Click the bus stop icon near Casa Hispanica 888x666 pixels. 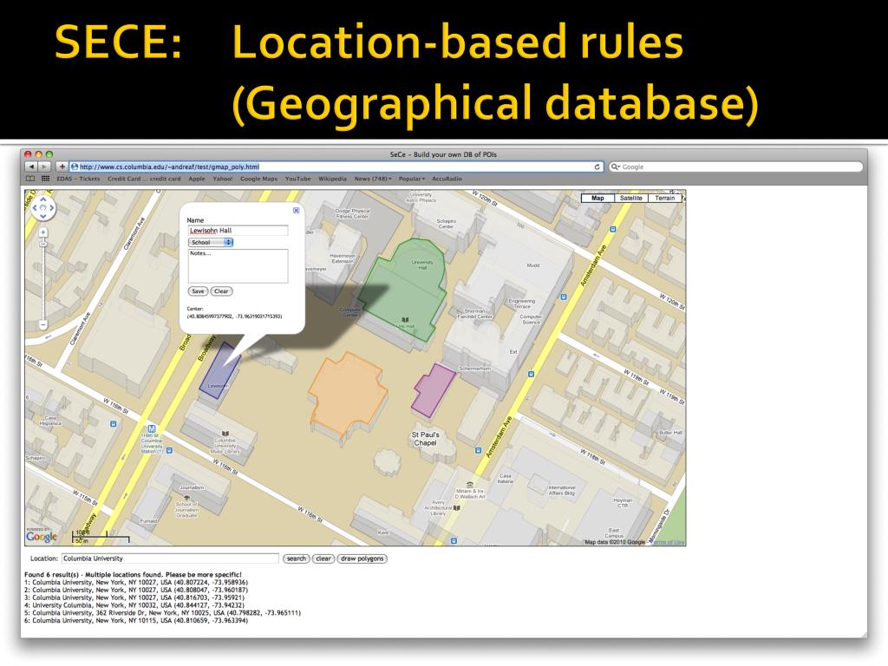(114, 423)
